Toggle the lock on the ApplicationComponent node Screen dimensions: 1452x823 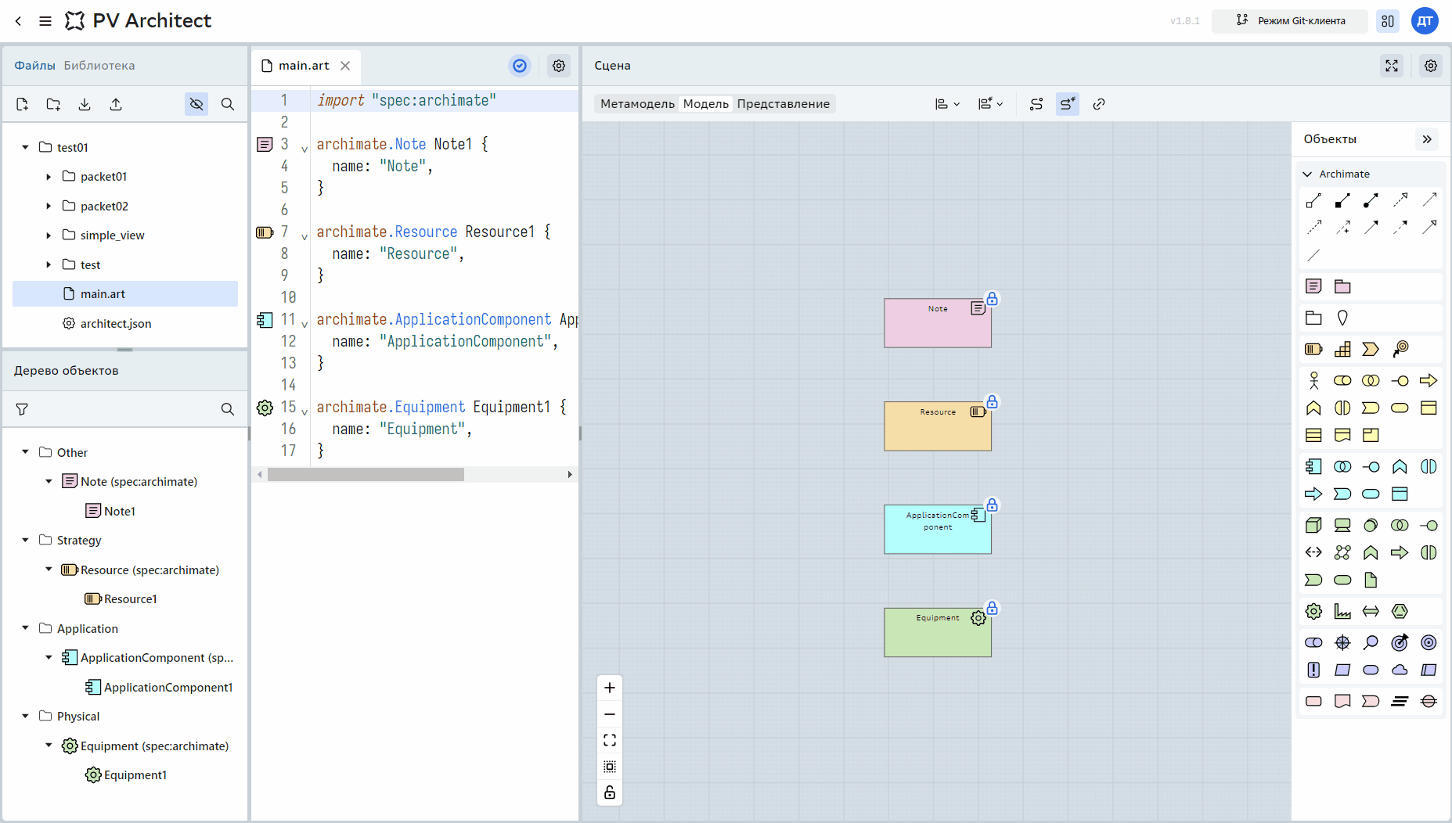pos(992,505)
